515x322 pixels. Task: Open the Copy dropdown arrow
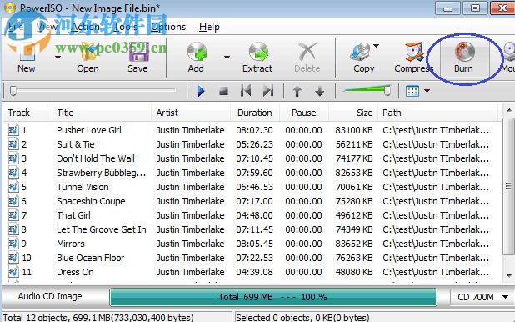[376, 46]
